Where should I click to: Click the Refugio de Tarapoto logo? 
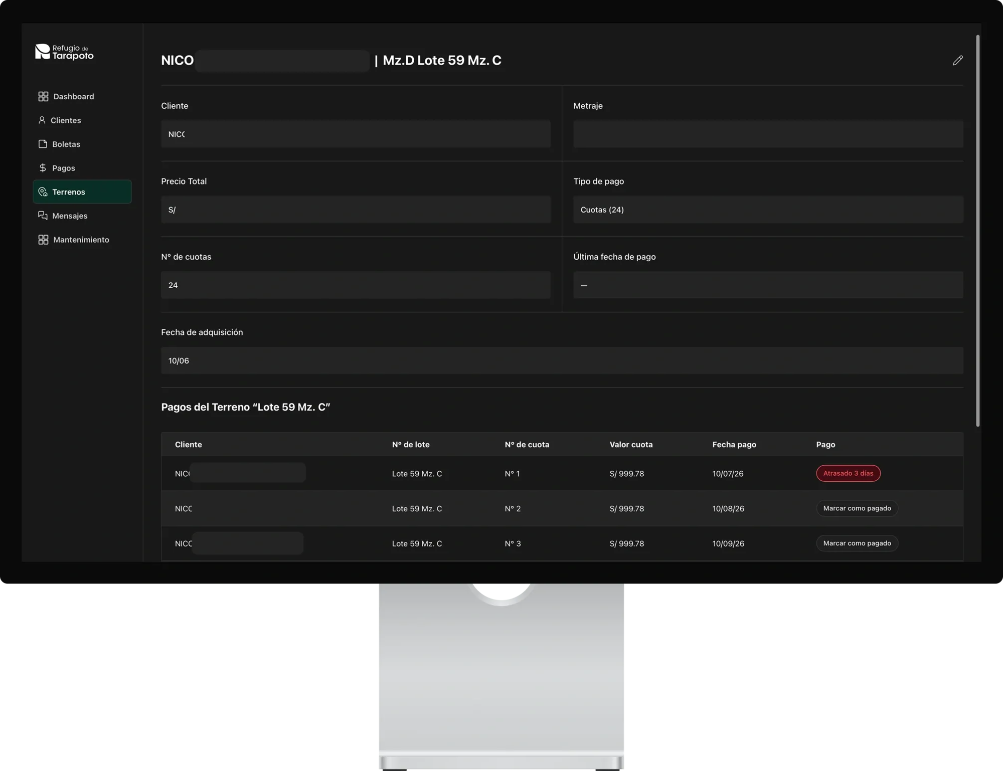coord(64,52)
